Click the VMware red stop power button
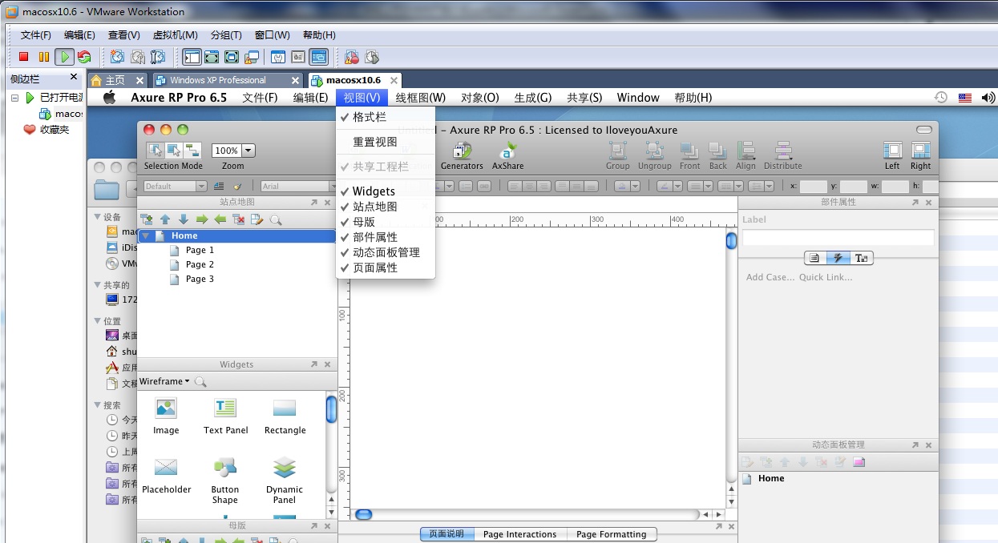The image size is (998, 543). tap(24, 57)
